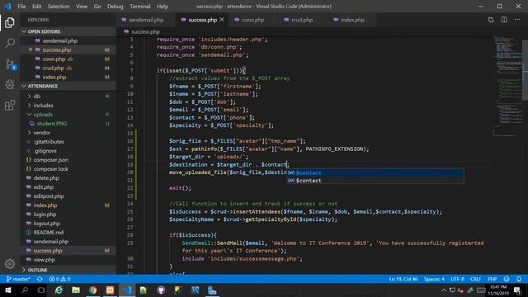Switch to the conn.php tab
Viewport: 528px width, 297px height.
coord(253,20)
